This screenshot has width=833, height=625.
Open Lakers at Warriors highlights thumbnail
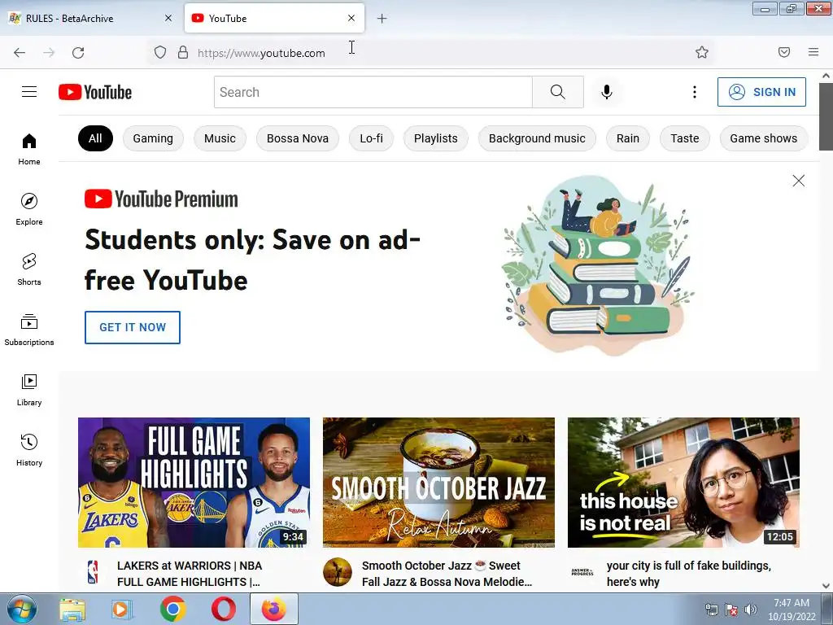(x=194, y=483)
